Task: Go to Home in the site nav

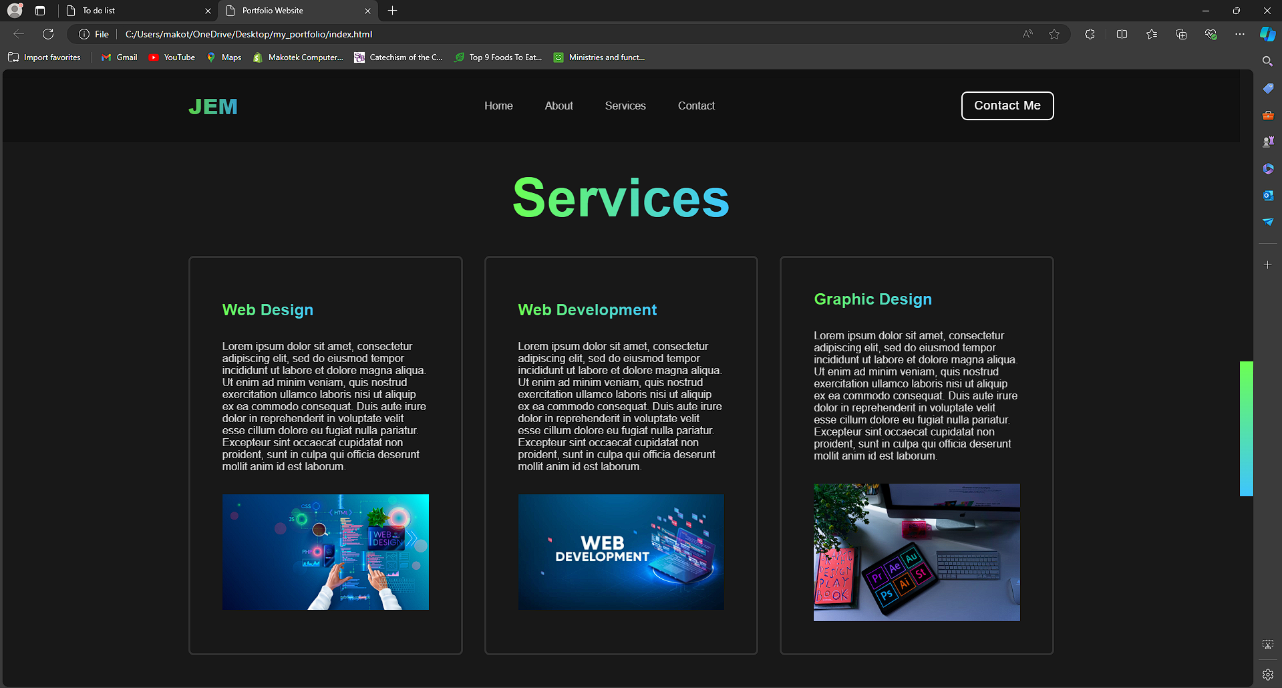Action: coord(498,106)
